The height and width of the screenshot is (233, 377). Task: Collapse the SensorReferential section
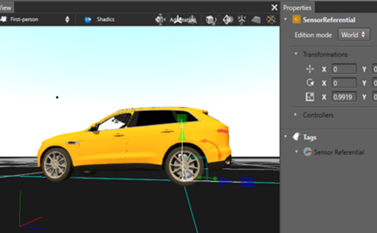point(286,19)
